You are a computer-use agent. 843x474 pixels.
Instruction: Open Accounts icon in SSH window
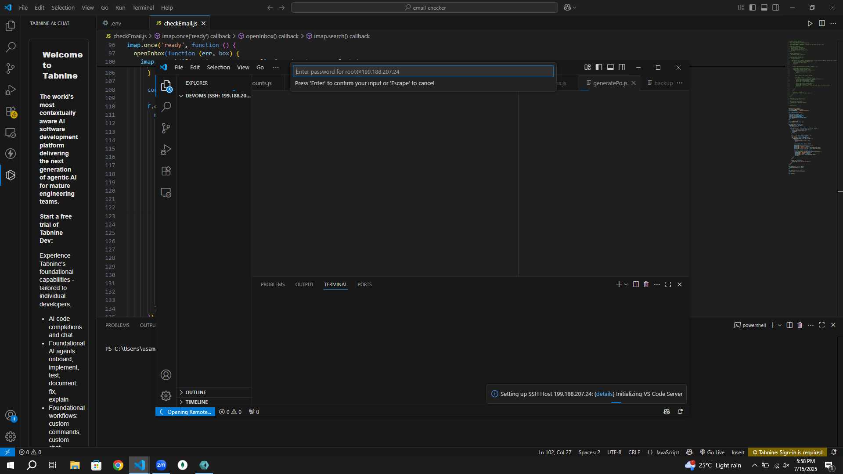pos(166,375)
